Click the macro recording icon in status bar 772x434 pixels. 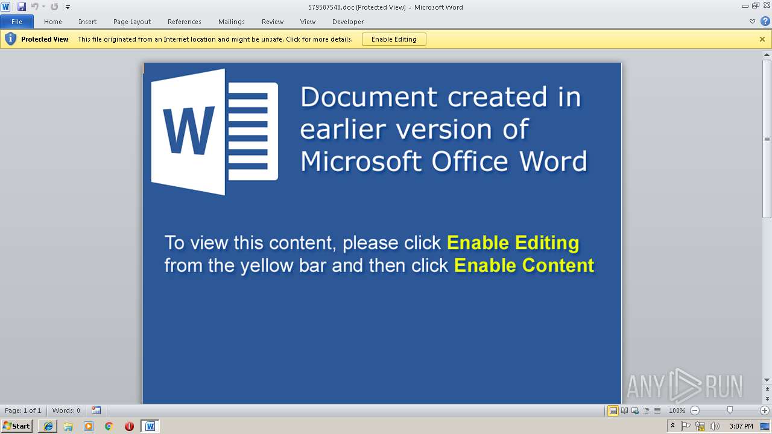96,410
